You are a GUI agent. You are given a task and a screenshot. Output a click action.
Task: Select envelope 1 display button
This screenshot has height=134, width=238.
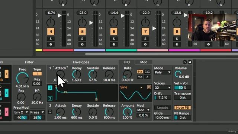click(50, 88)
